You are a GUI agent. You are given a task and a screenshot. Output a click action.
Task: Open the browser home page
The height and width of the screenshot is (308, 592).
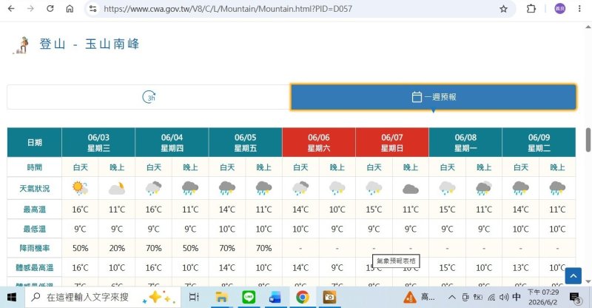click(70, 8)
